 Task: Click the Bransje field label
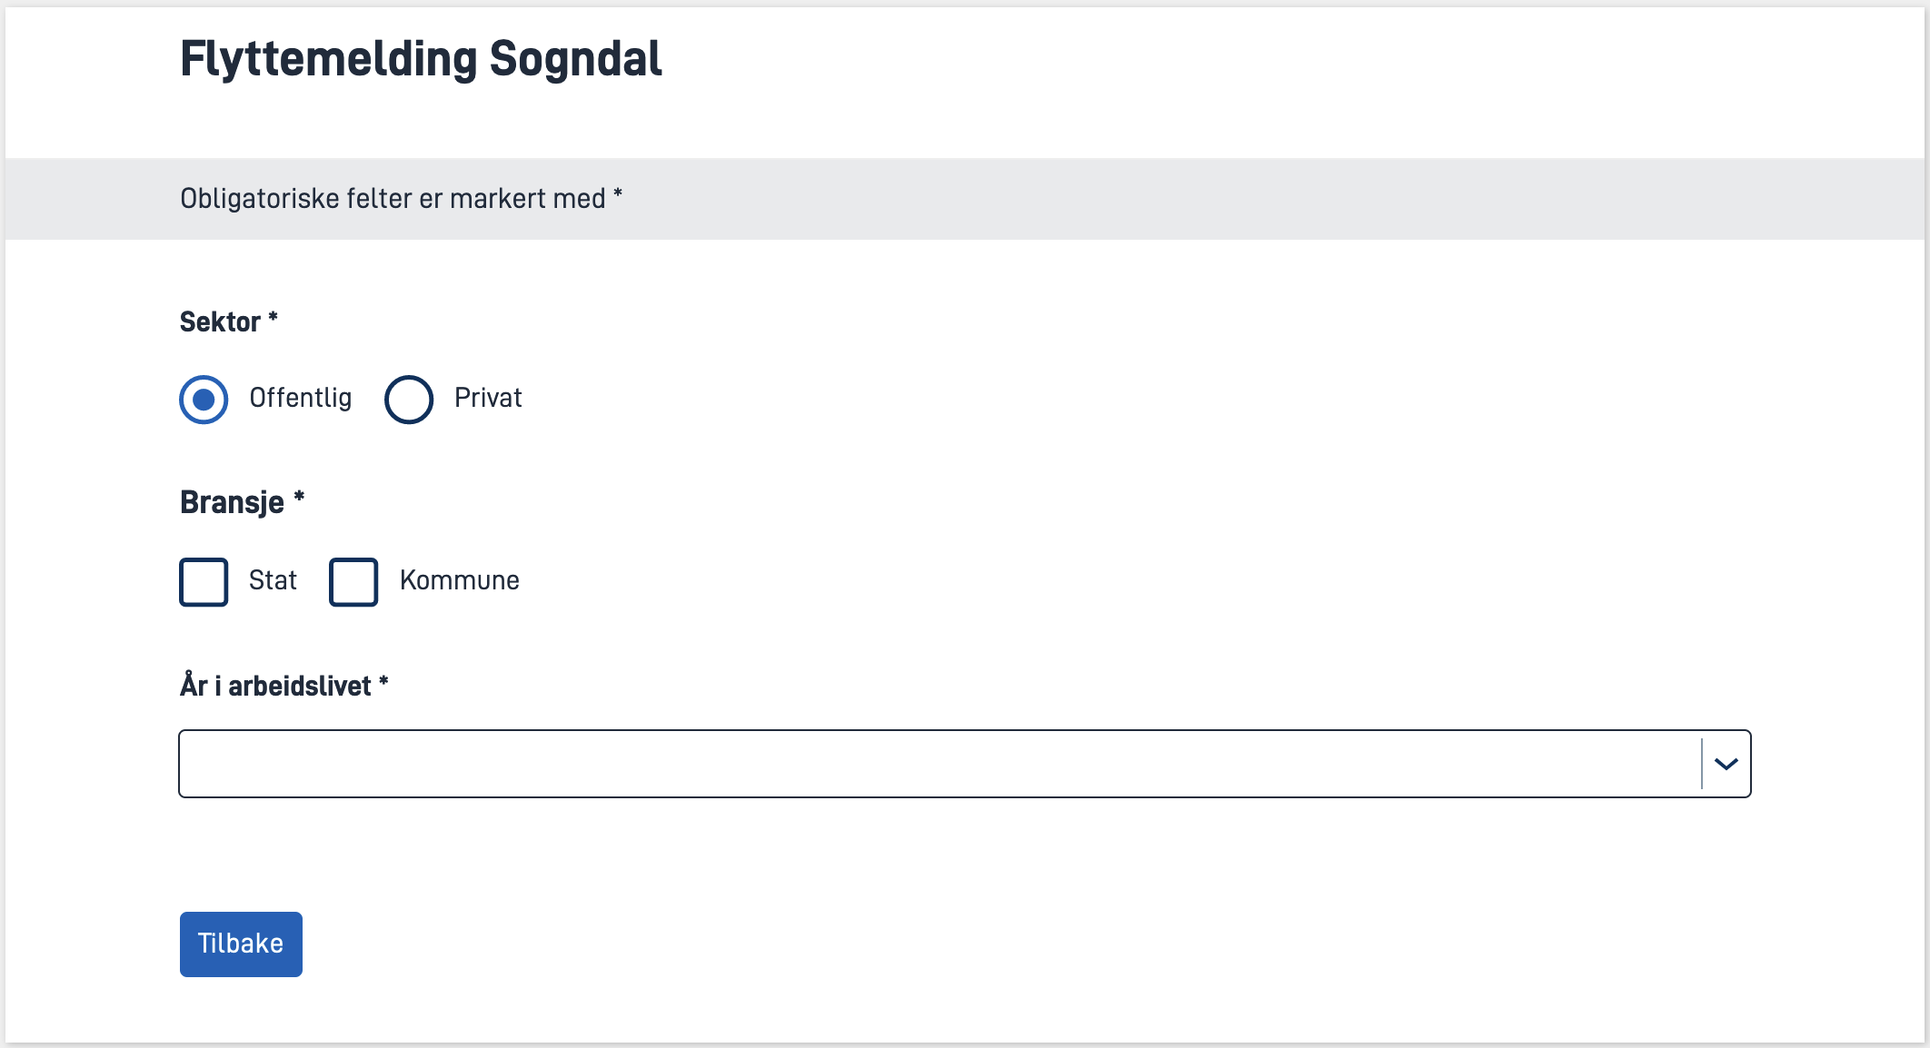click(x=233, y=502)
